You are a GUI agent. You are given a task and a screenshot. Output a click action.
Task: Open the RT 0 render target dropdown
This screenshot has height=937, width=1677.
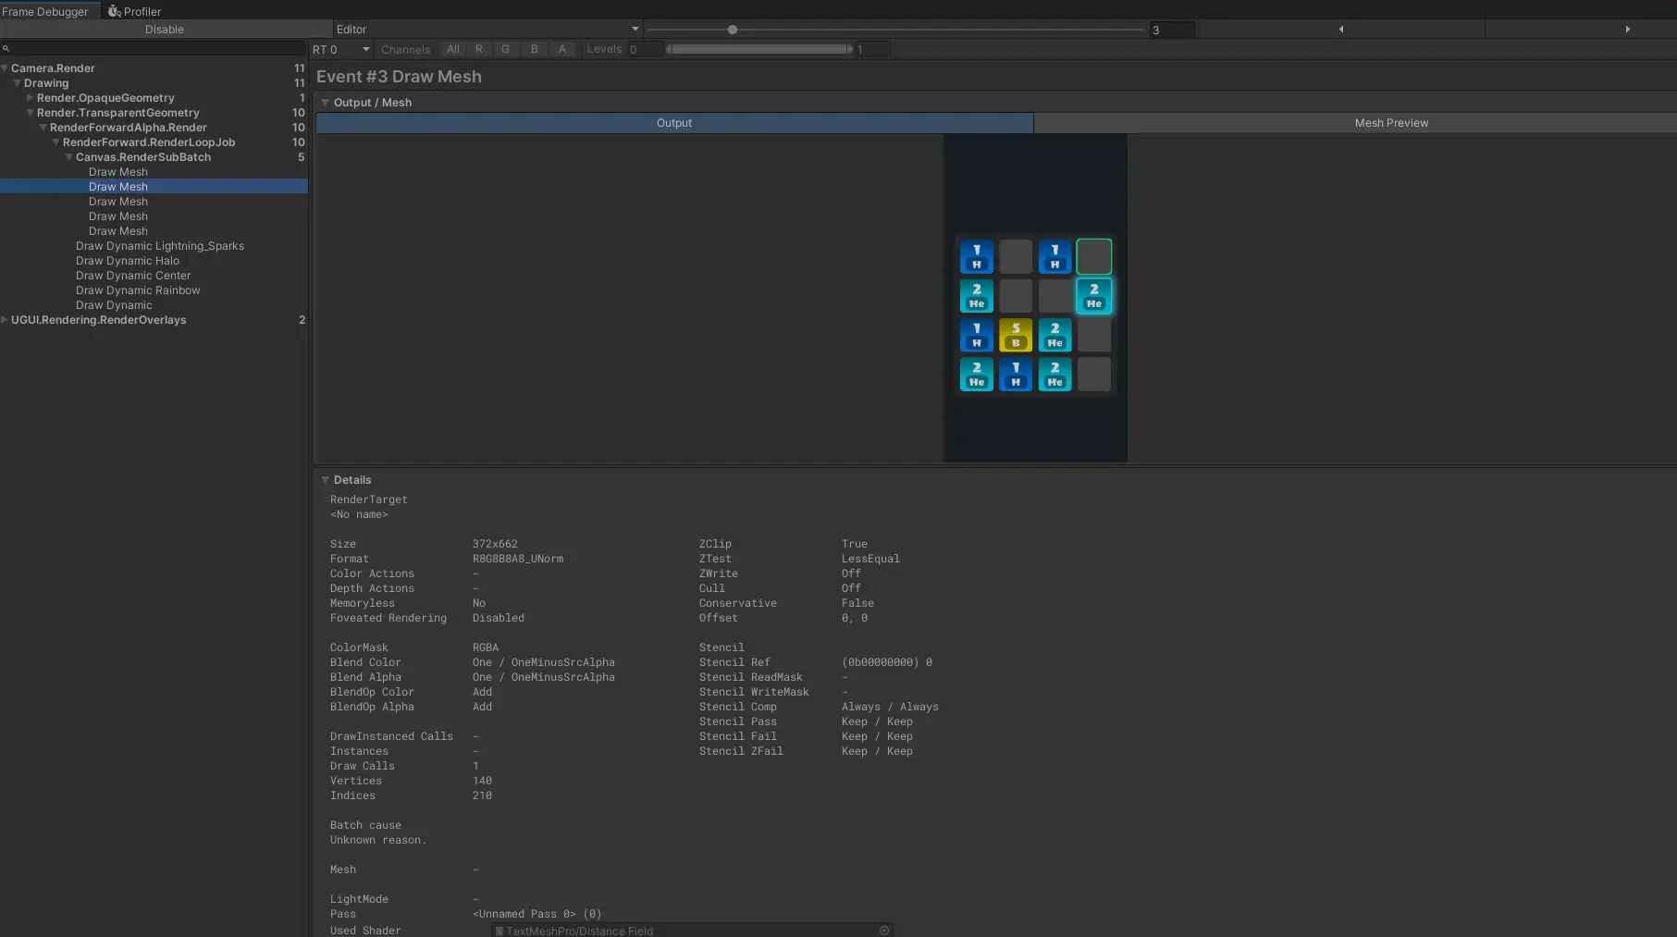340,49
